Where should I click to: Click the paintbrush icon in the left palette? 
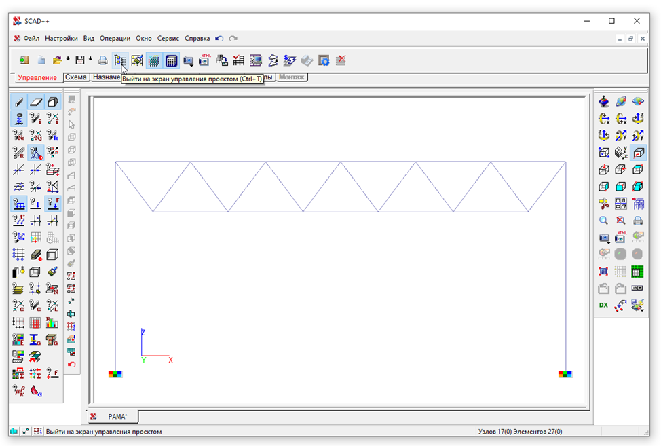[52, 272]
